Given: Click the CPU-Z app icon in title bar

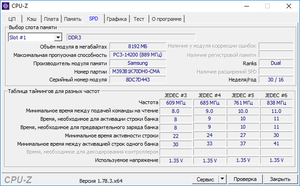Looking at the screenshot, I should [6, 6].
